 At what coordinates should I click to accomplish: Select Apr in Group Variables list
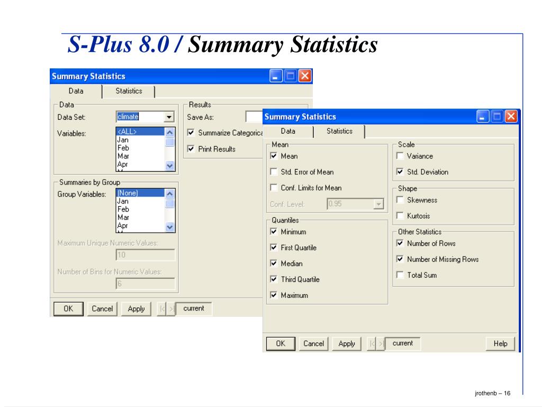(x=140, y=225)
